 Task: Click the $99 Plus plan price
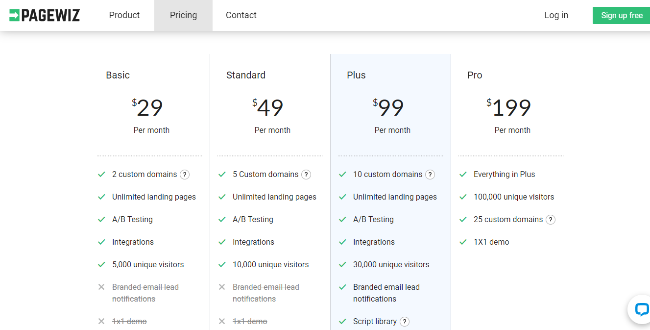tap(390, 108)
